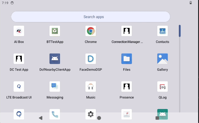Tap the Search apps field
Viewport: 199px width, 123px height.
91,17
